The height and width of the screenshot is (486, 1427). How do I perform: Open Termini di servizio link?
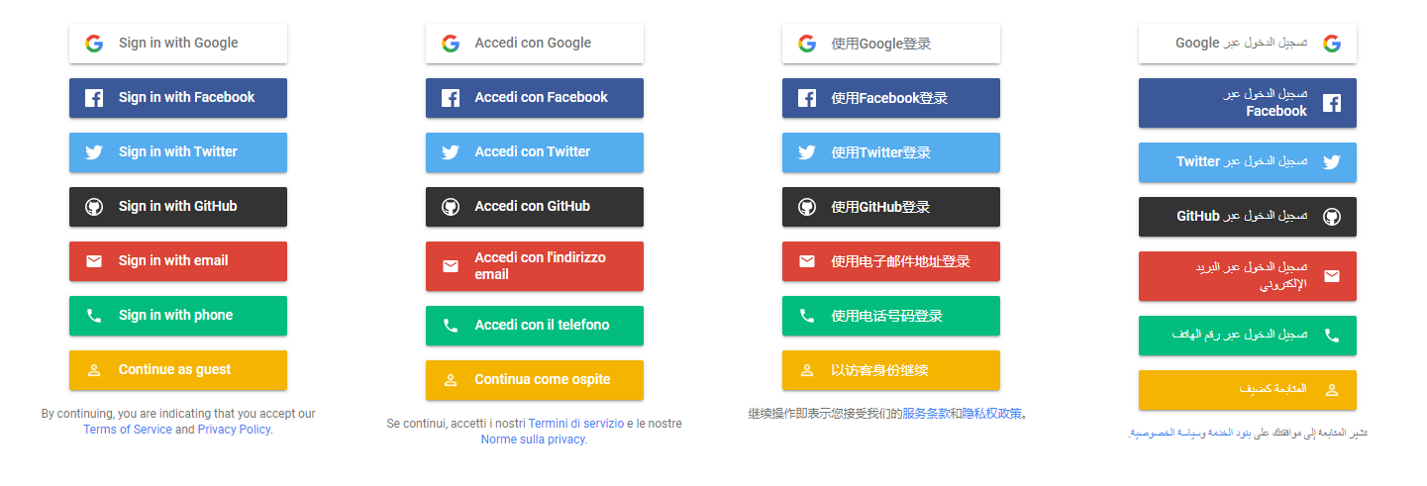pyautogui.click(x=576, y=424)
